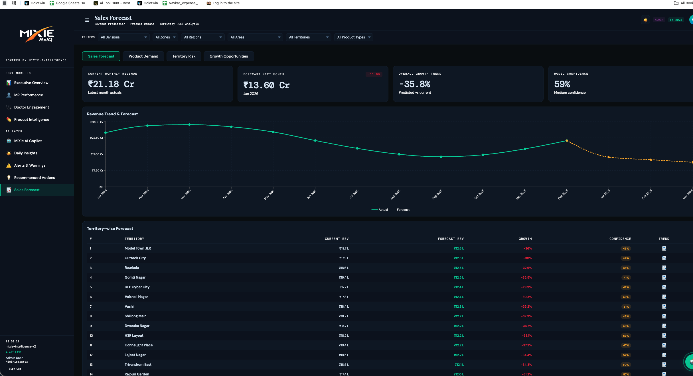The width and height of the screenshot is (693, 376).
Task: Open the All Divisions filter dropdown
Action: click(x=123, y=37)
